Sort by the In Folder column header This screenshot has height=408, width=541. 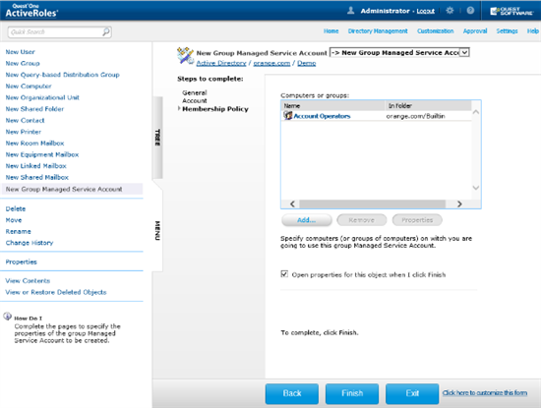[x=428, y=105]
